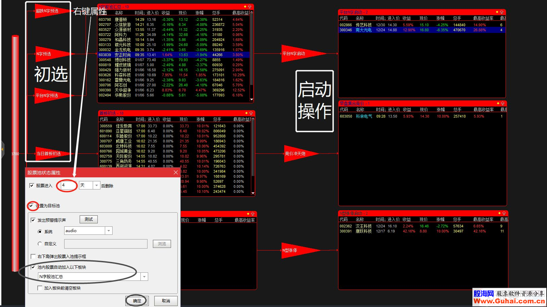
Task: Toggle 池内股票自动加入以下板块 checkbox
Action: tap(33, 267)
